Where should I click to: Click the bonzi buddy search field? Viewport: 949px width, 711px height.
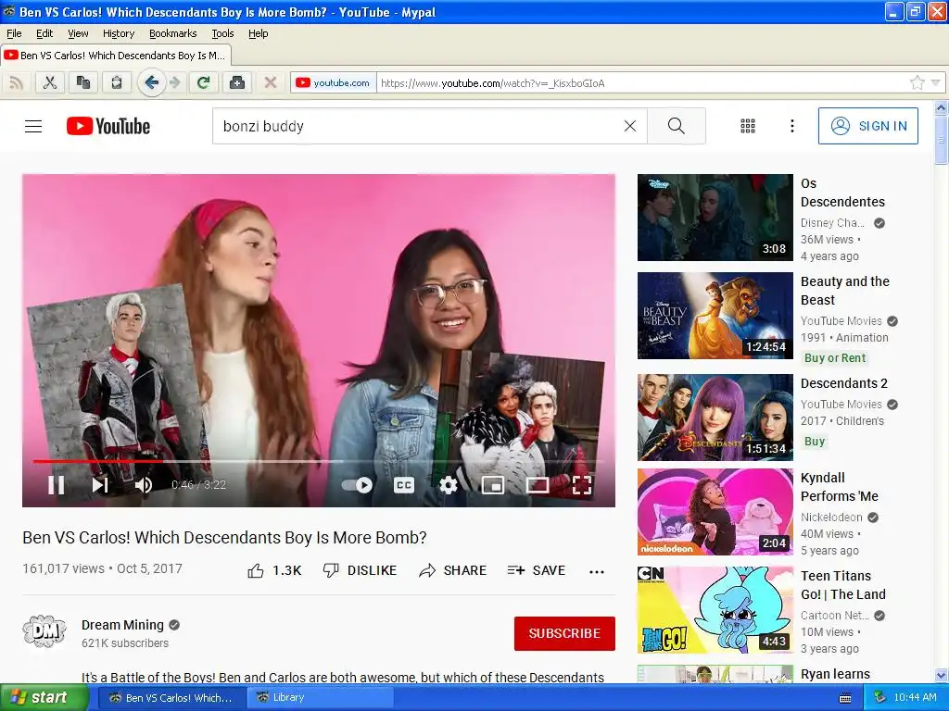[x=418, y=126]
